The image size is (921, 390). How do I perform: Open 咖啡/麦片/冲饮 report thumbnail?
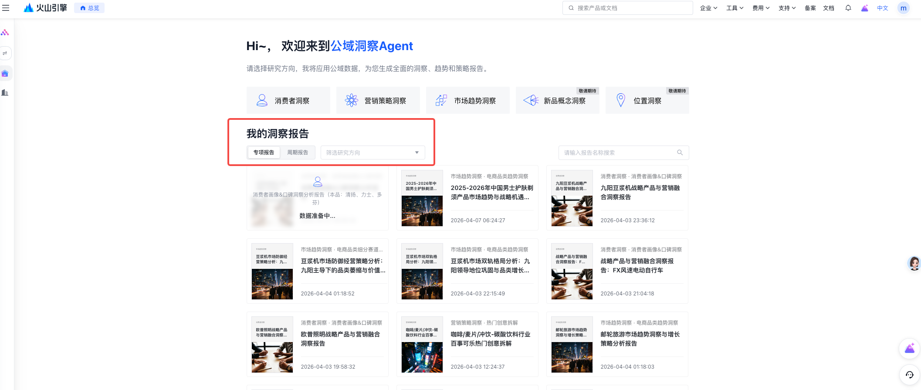(422, 345)
